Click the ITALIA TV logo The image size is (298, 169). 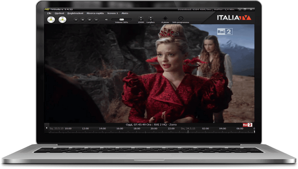pyautogui.click(x=234, y=18)
